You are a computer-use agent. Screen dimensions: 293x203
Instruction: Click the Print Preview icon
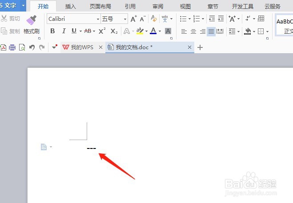pos(22,47)
